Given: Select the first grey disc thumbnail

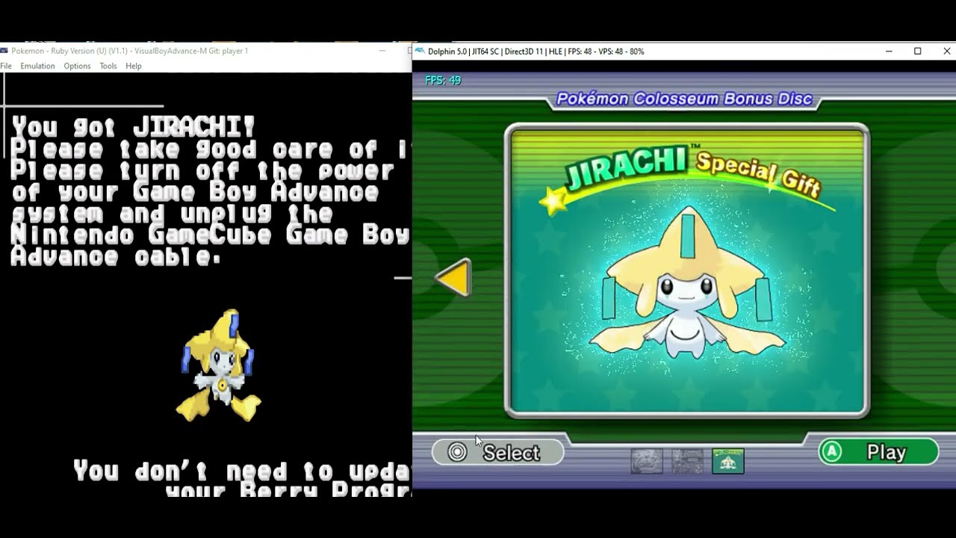Looking at the screenshot, I should [x=646, y=461].
